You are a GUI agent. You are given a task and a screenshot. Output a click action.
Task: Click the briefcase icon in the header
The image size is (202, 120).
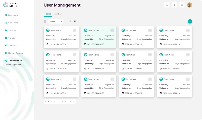tap(174, 5)
